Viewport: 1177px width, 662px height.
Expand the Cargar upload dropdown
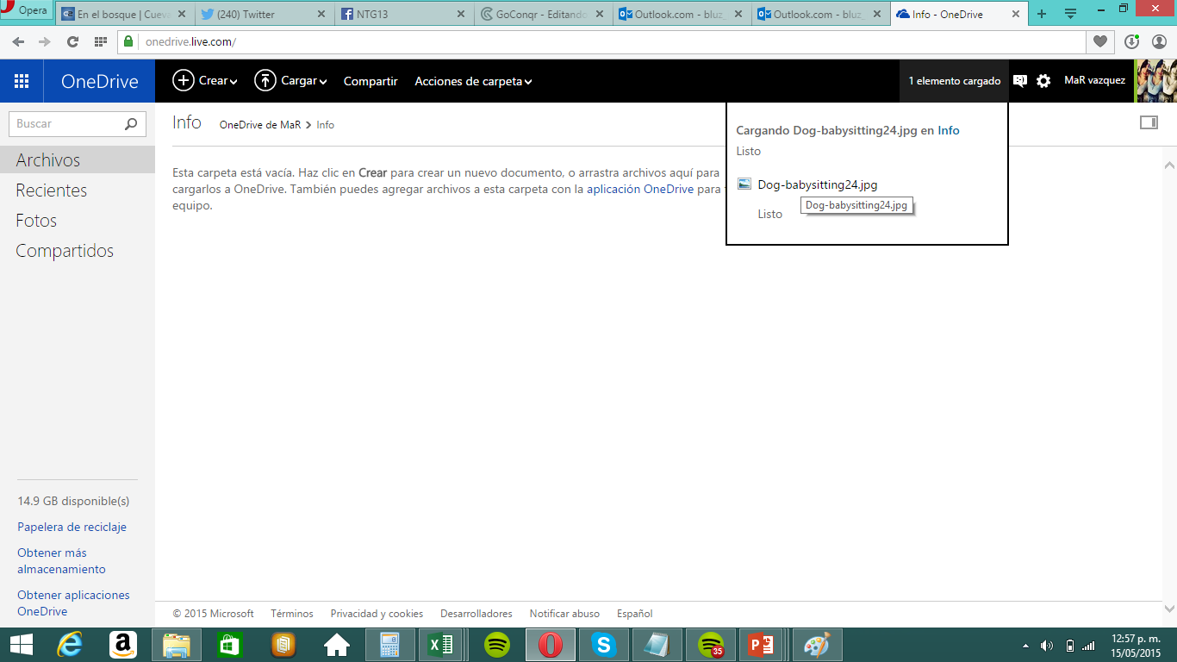pos(290,81)
